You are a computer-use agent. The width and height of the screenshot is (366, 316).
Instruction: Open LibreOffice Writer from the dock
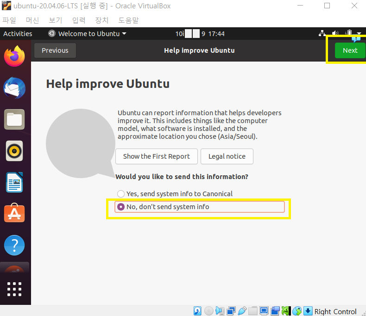click(x=14, y=182)
